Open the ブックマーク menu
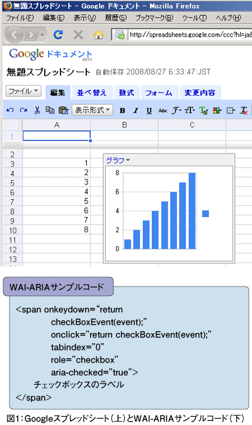252x425 pixels. click(x=154, y=18)
